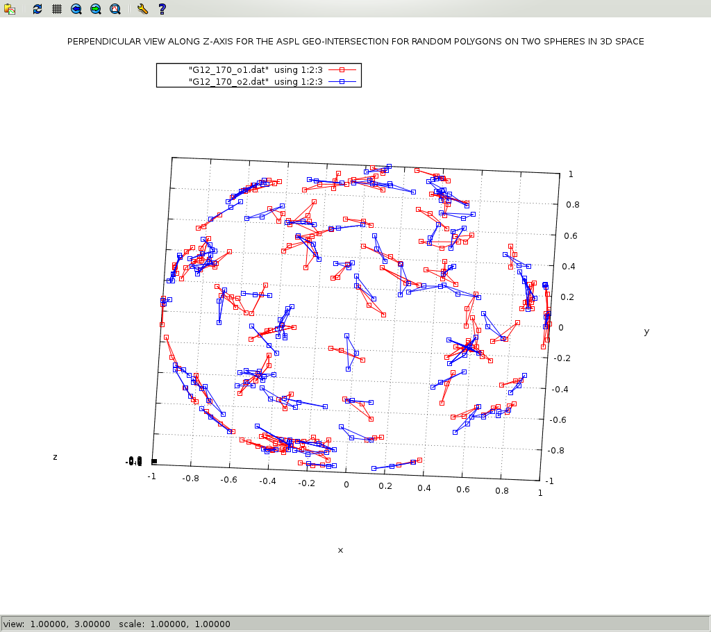Open help with question mark icon
Viewport: 711px width, 632px height.
pos(162,9)
